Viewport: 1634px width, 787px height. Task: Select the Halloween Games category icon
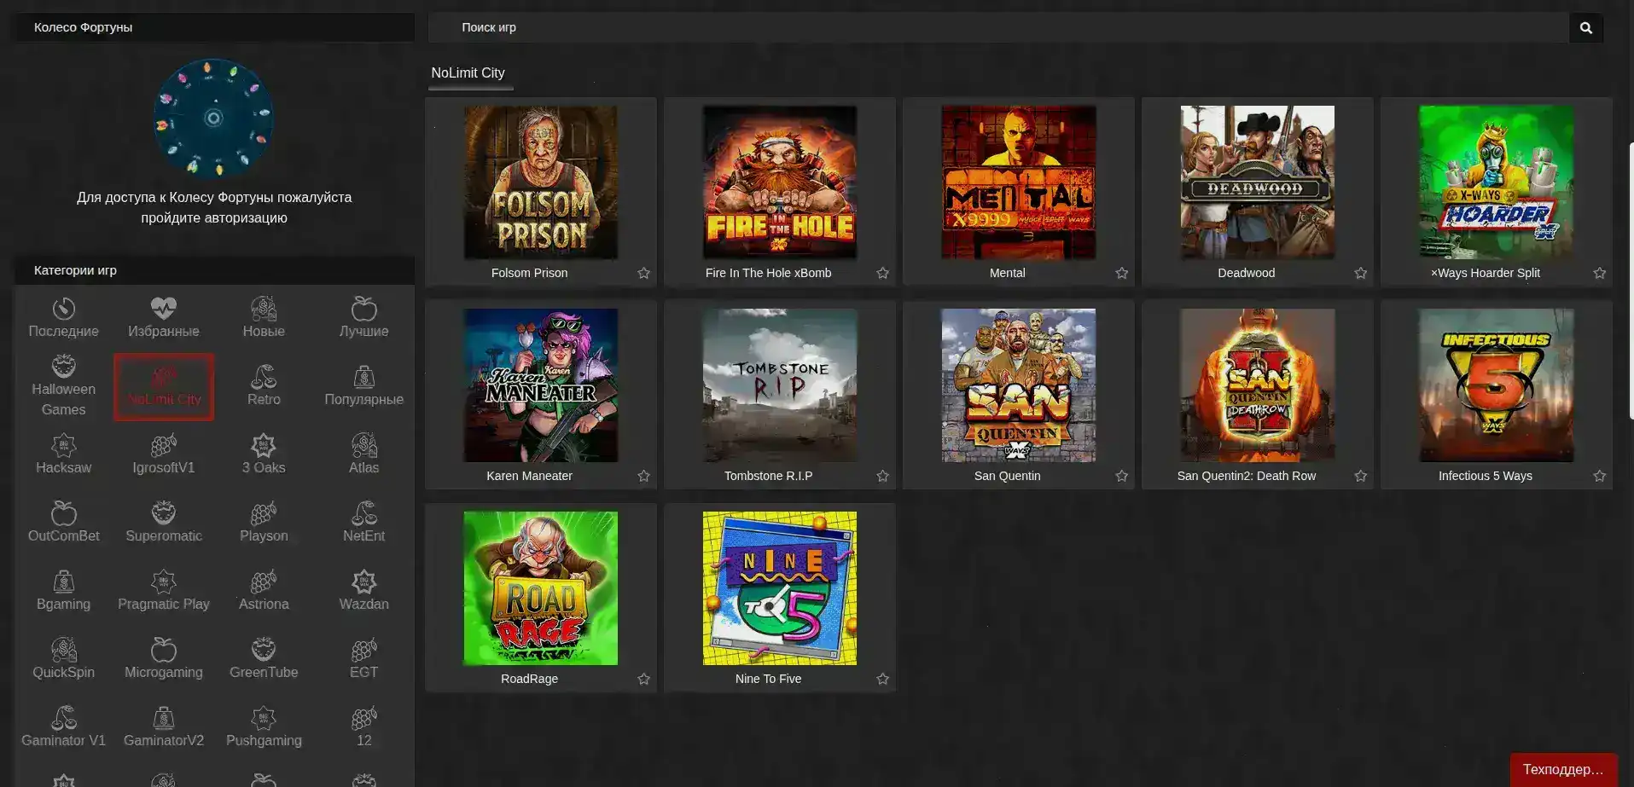click(x=63, y=385)
